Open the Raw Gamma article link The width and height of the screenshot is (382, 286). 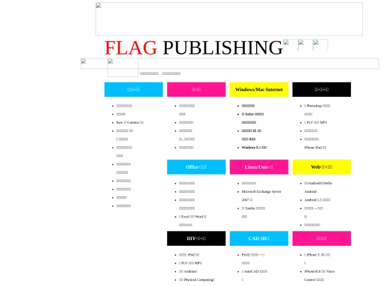coord(130,122)
